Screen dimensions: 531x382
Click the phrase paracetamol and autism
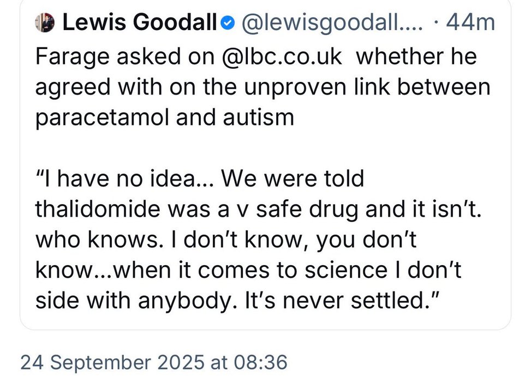point(164,118)
